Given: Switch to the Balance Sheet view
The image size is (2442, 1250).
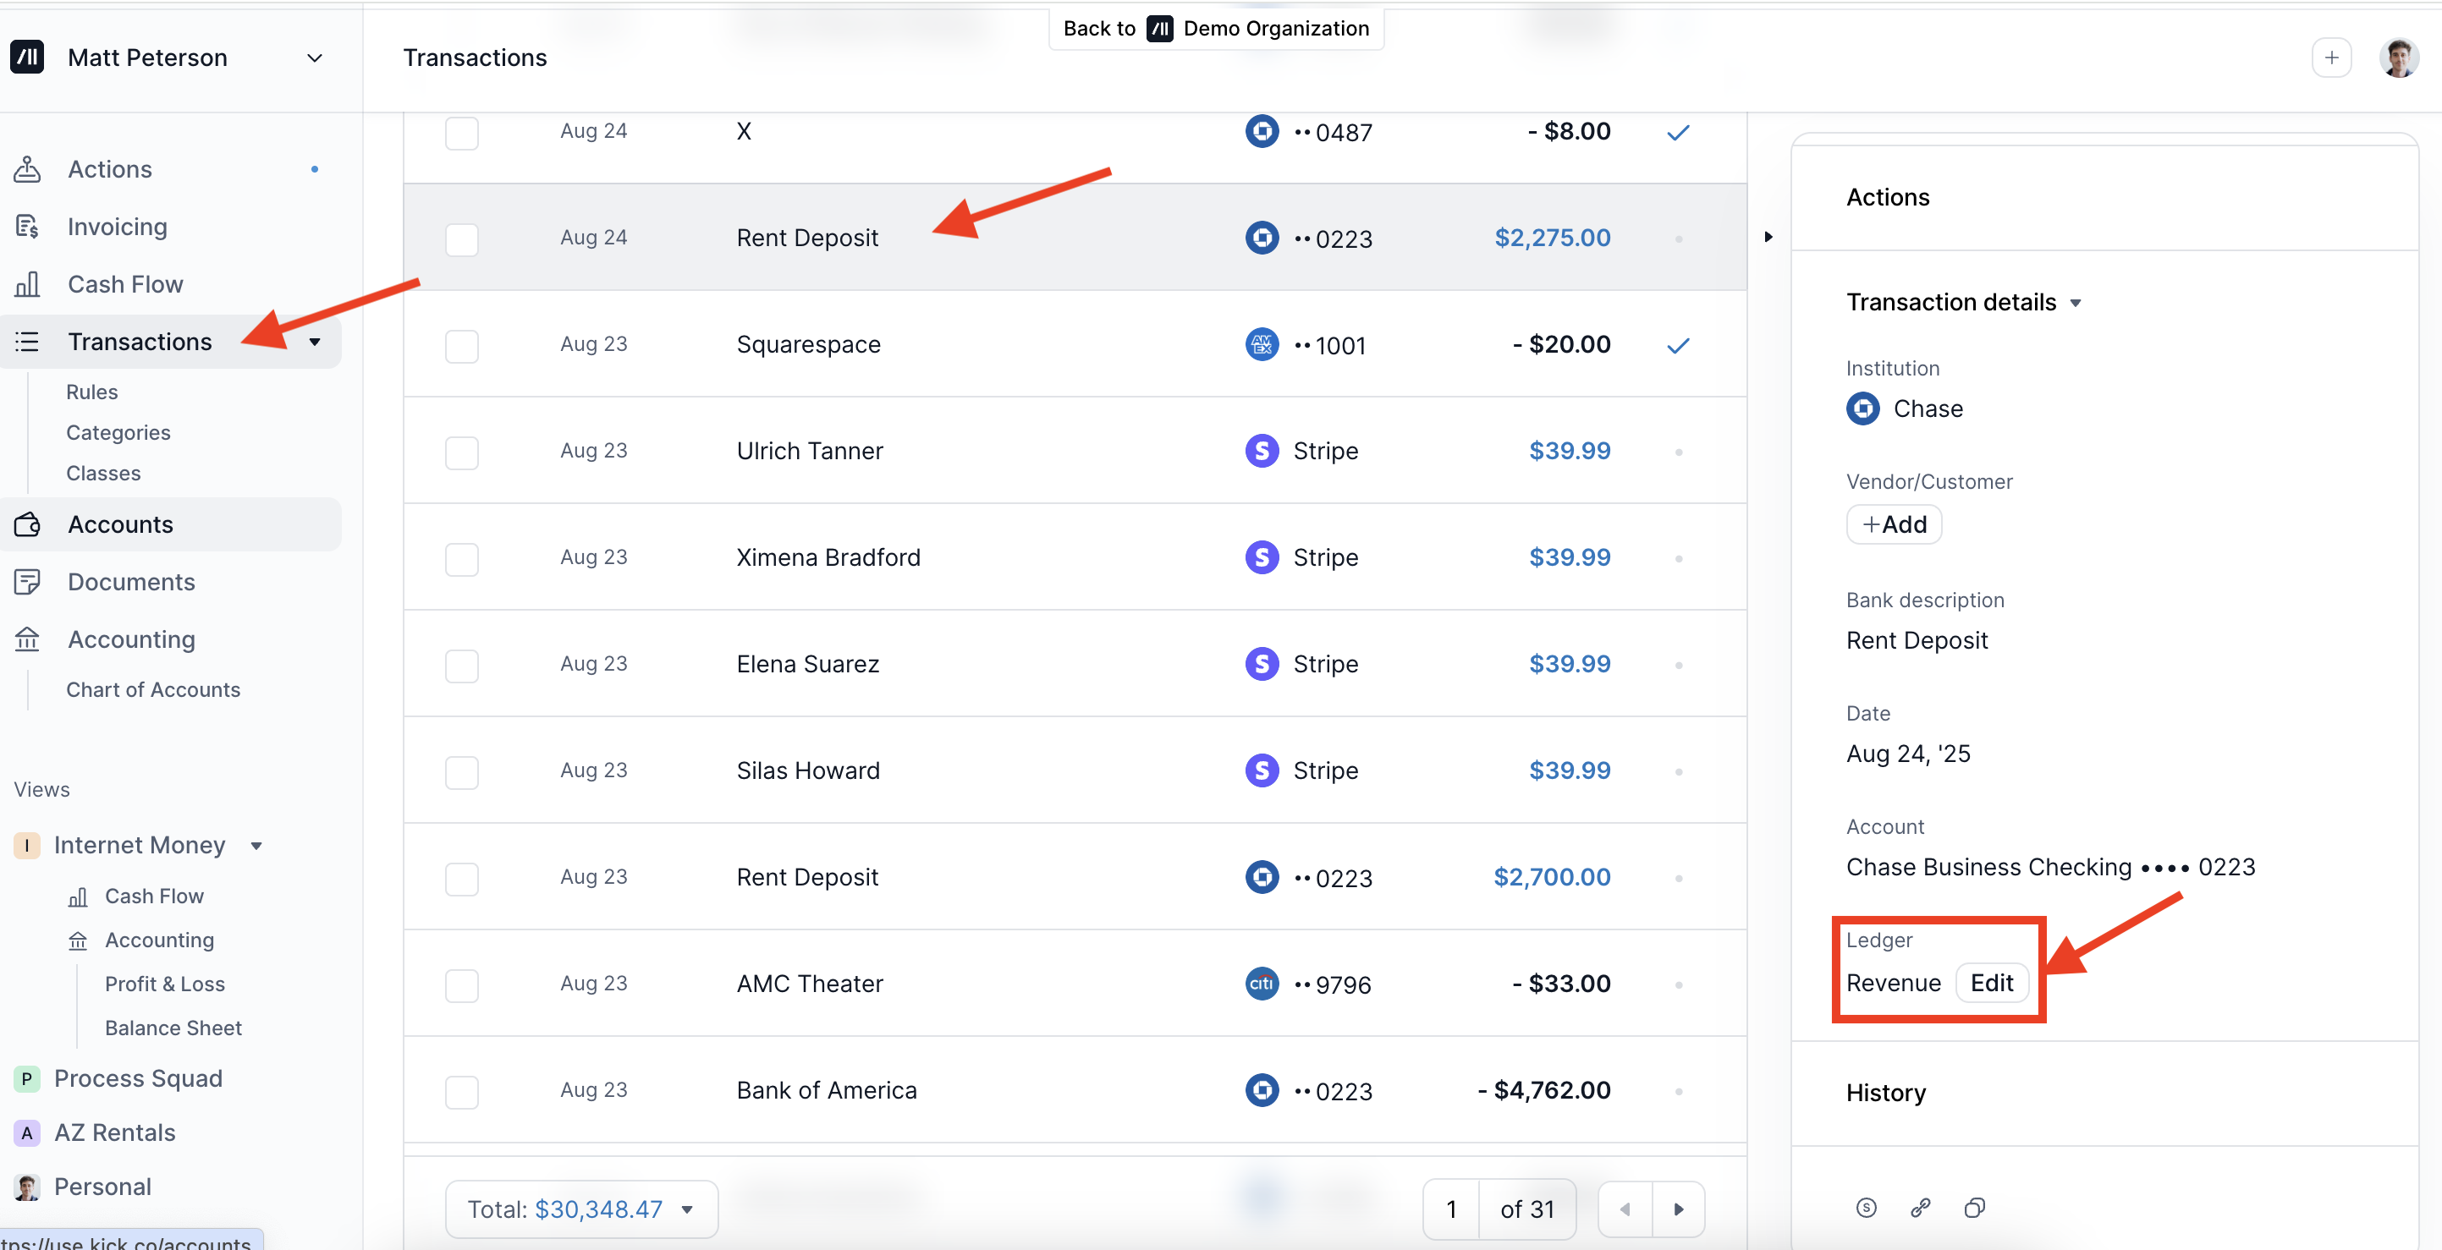Looking at the screenshot, I should tap(173, 1028).
